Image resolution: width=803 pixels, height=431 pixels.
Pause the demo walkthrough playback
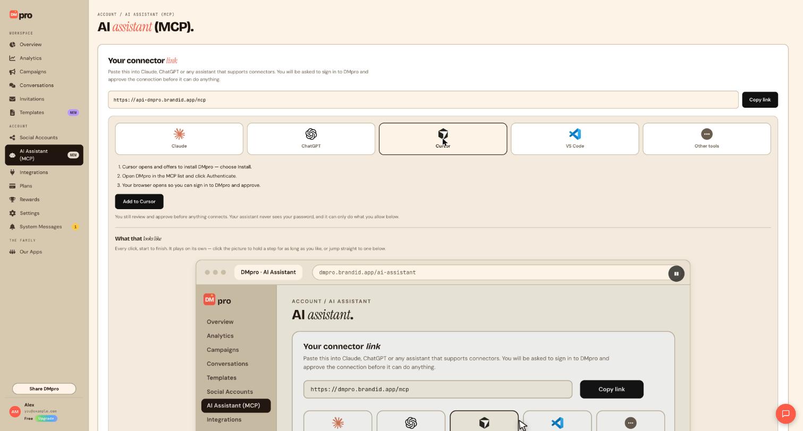676,274
